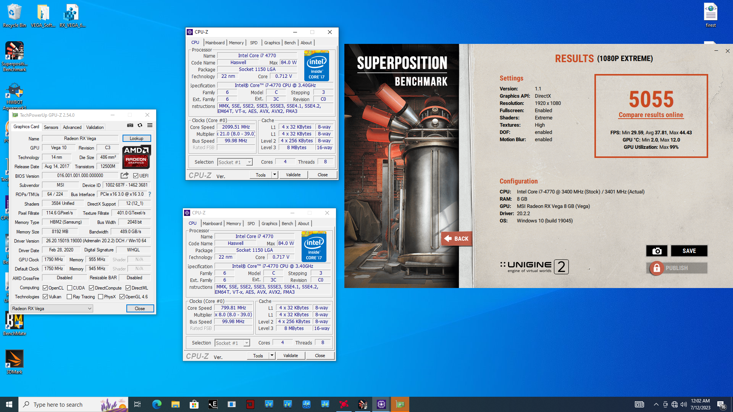733x412 pixels.
Task: Expand the Socket #1 dropdown in the upper CPU-Z window
Action: point(235,162)
